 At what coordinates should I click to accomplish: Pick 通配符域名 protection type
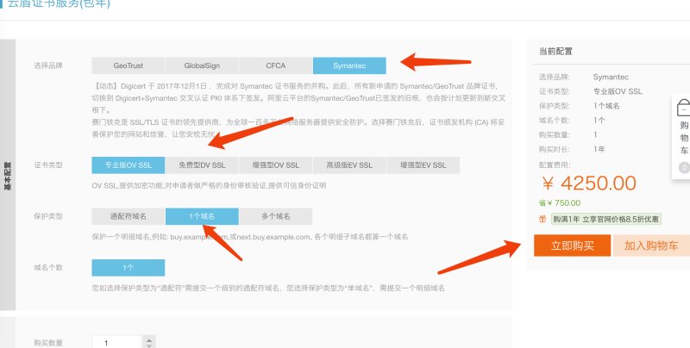tap(128, 216)
